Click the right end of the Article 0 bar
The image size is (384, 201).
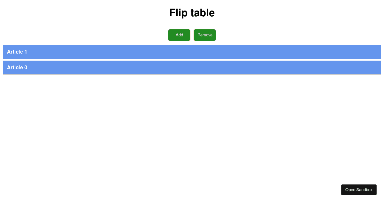pos(371,67)
